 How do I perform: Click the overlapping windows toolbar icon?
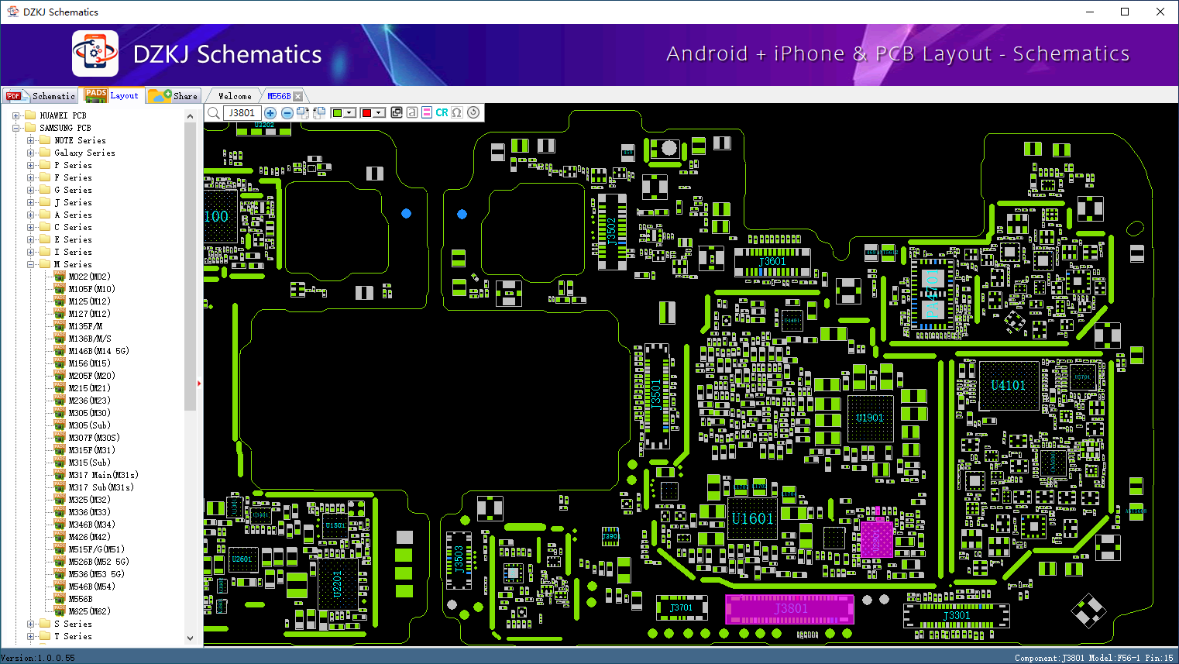397,113
